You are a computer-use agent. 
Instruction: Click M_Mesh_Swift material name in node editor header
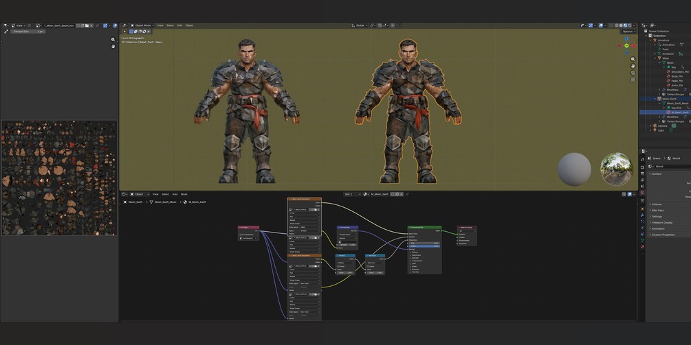click(x=380, y=194)
